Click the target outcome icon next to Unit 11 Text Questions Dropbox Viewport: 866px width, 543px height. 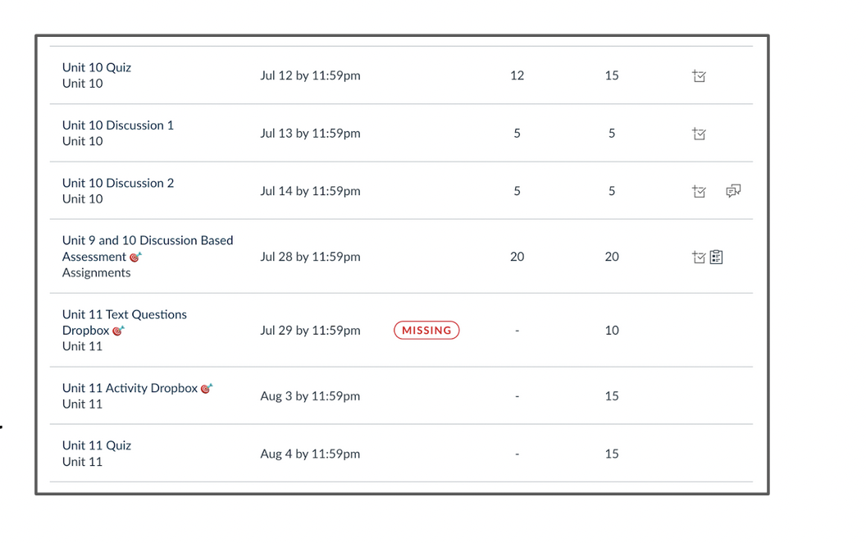117,331
